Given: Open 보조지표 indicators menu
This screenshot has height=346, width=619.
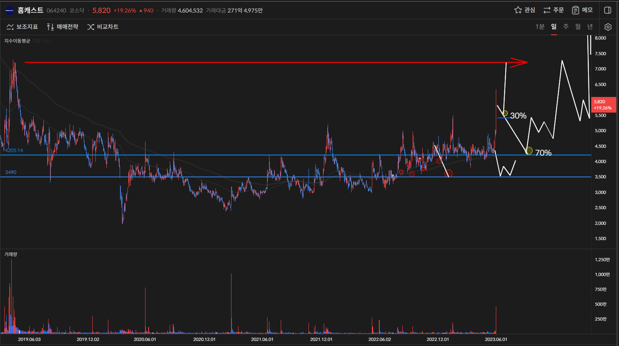Looking at the screenshot, I should (22, 27).
